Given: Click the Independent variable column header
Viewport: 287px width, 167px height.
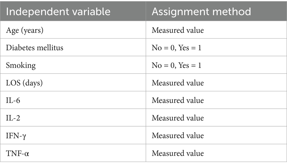Looking at the screenshot, I should tap(58, 11).
